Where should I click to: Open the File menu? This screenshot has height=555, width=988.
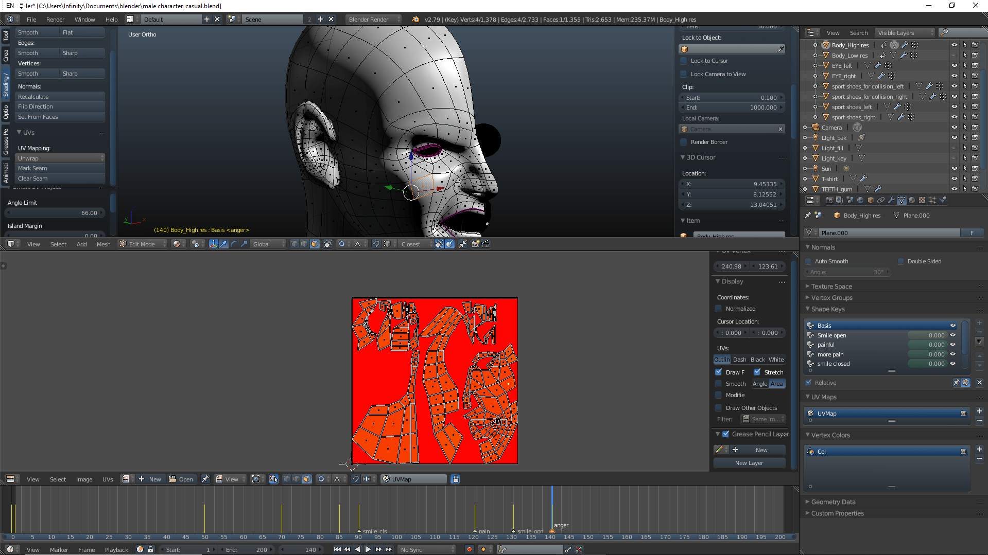click(31, 19)
